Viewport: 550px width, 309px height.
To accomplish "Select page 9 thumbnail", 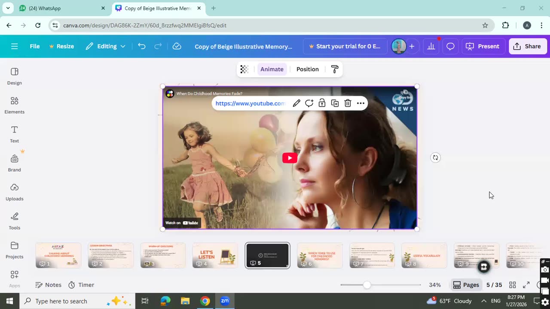I will coord(477,255).
